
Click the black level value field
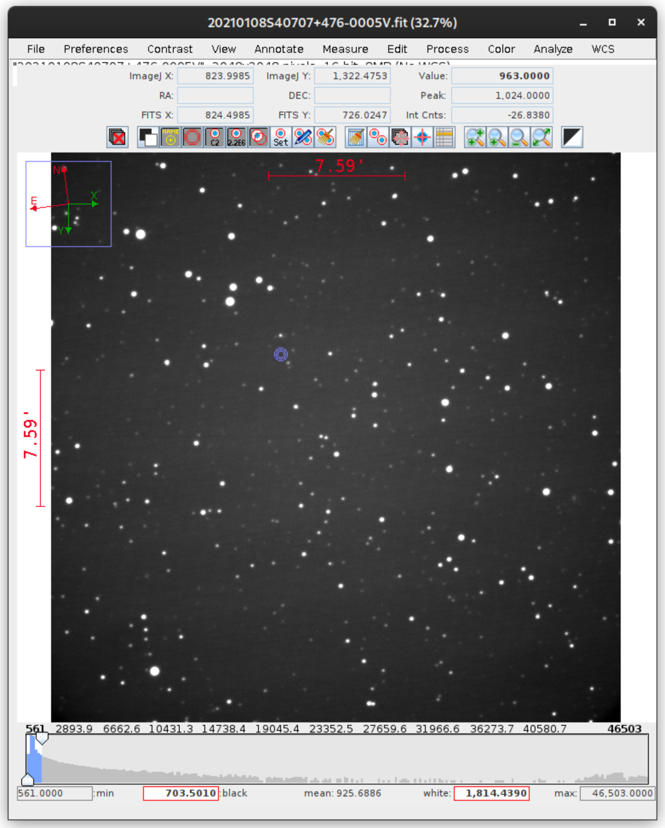tap(181, 793)
